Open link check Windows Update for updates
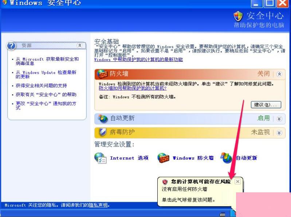 pyautogui.click(x=46, y=74)
